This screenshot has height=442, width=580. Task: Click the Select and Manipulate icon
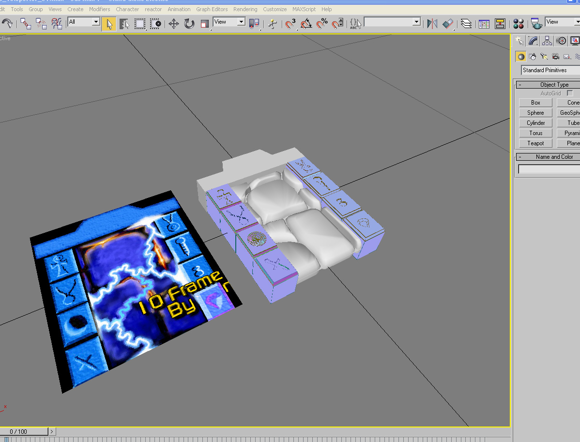(273, 24)
